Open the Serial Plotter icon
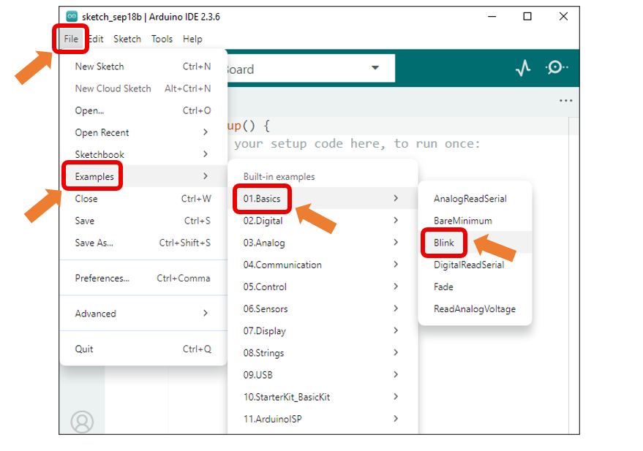Viewport: 643px width, 451px height. [x=523, y=68]
